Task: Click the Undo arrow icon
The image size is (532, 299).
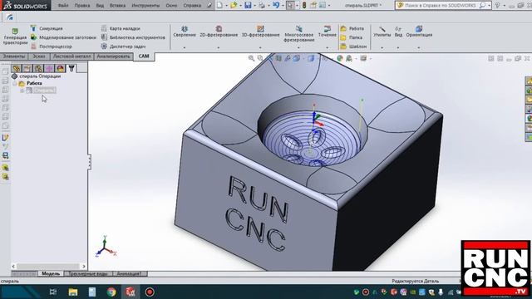Action: coord(275,5)
